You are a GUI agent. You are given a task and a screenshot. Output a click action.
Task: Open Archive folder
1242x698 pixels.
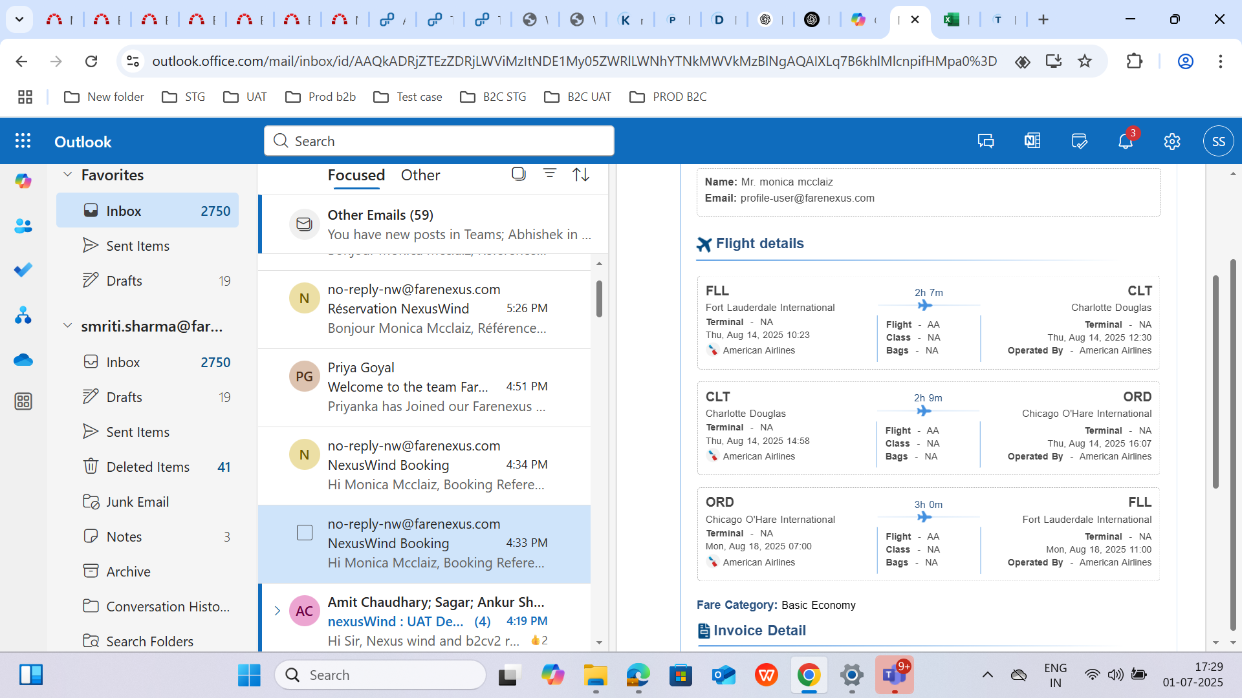pyautogui.click(x=147, y=571)
